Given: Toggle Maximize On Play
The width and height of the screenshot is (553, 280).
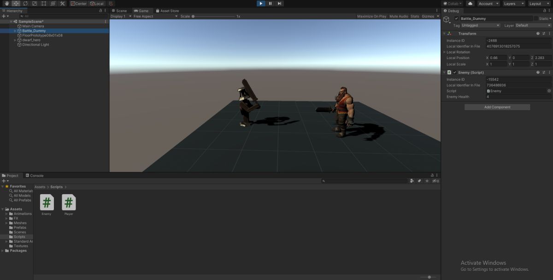Looking at the screenshot, I should (x=371, y=16).
